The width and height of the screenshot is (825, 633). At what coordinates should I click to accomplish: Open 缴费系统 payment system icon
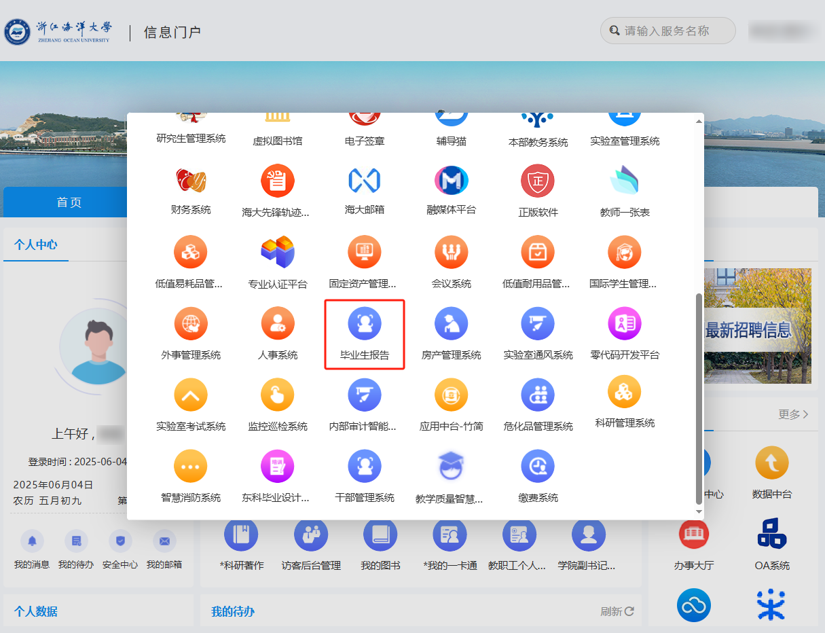pos(538,467)
